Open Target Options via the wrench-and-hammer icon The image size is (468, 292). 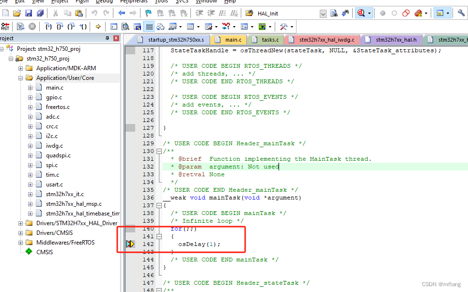[x=282, y=26]
